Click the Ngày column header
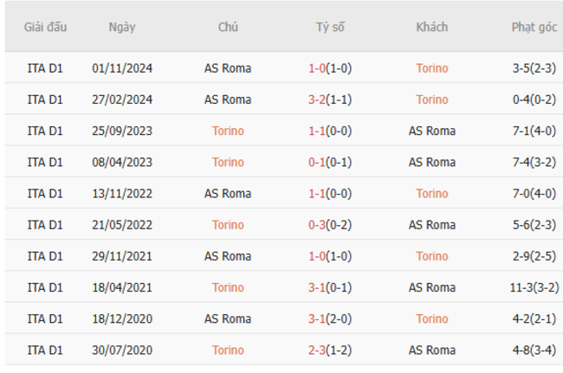 (122, 27)
